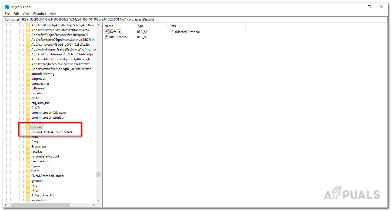Select the AppXzg6fdzp57dpmt1dqardd3y48kkx0qb78 key name
The image size is (391, 211).
pos(62,59)
